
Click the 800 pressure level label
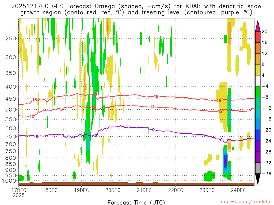(x=11, y=158)
